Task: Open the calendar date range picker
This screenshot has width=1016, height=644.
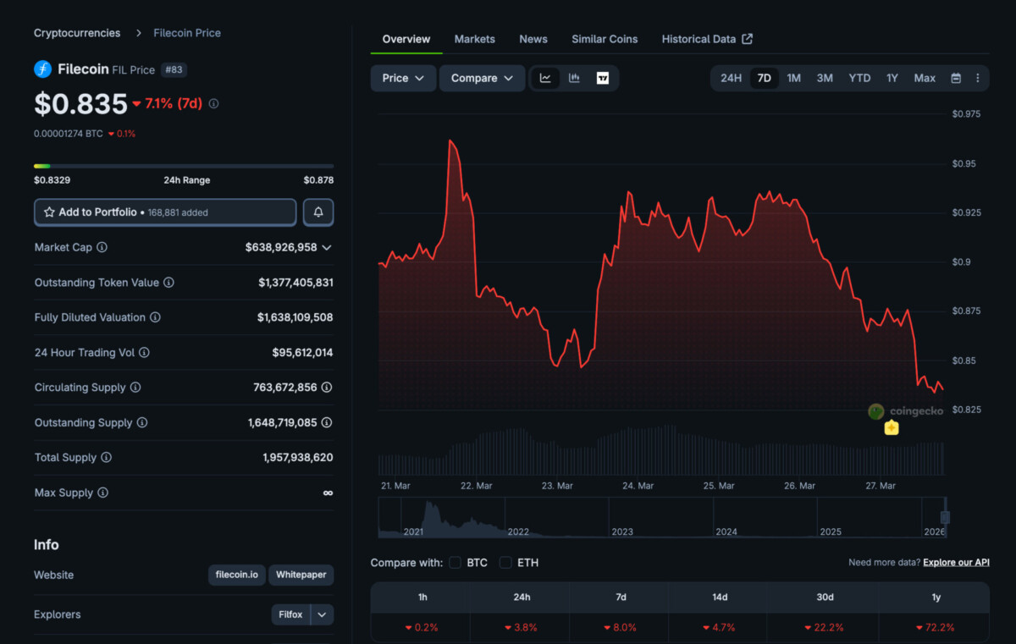Action: [x=956, y=78]
